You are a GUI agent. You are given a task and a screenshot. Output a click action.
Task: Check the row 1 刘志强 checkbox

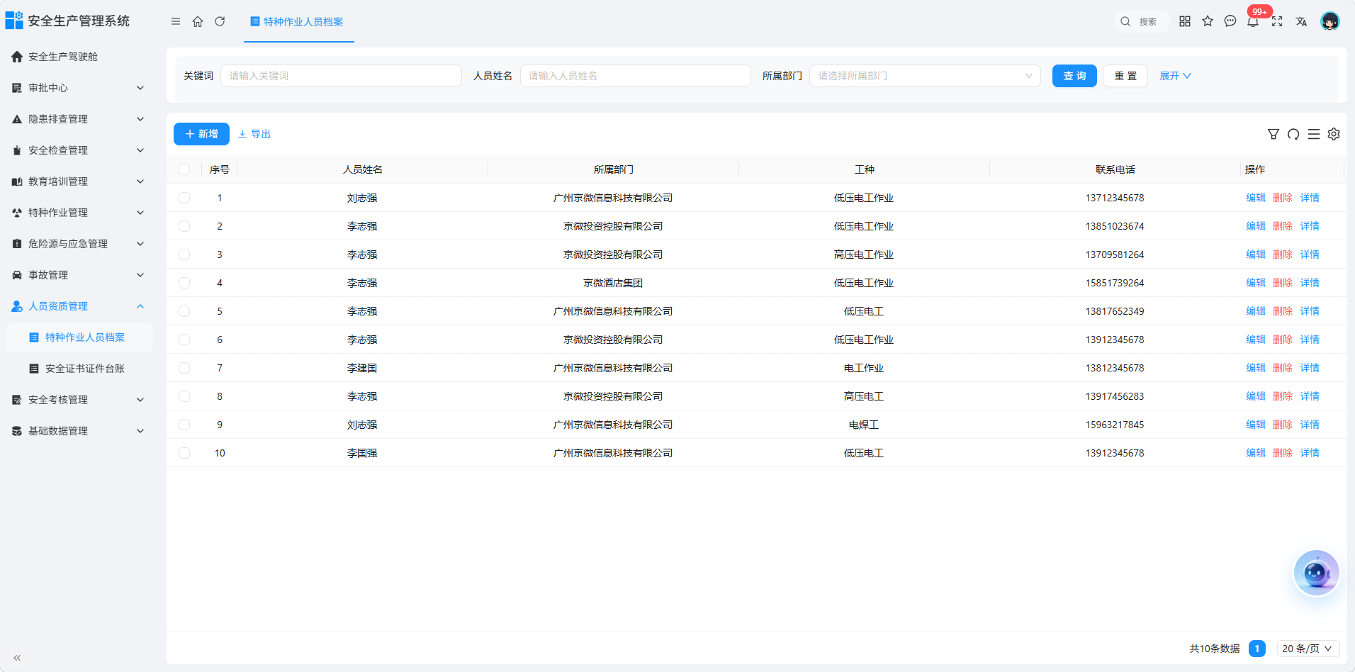[184, 198]
